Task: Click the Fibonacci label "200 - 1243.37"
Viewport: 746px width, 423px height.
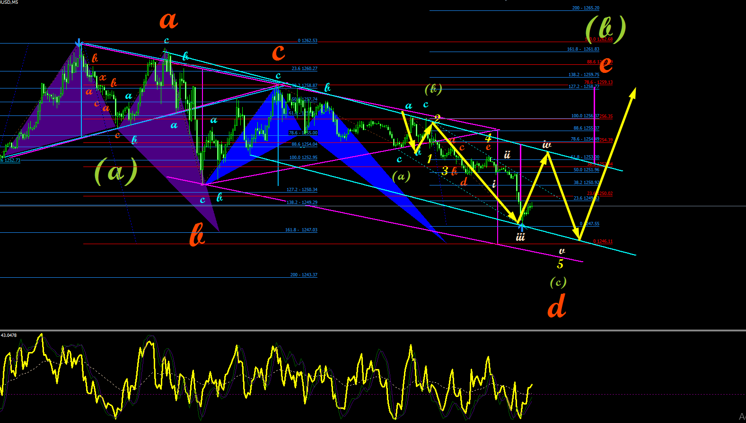Action: pos(304,275)
